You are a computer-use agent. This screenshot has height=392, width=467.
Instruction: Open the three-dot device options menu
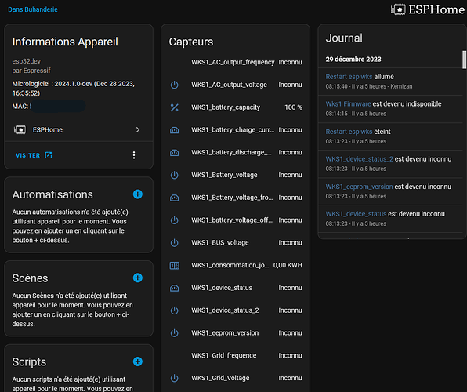click(x=134, y=155)
